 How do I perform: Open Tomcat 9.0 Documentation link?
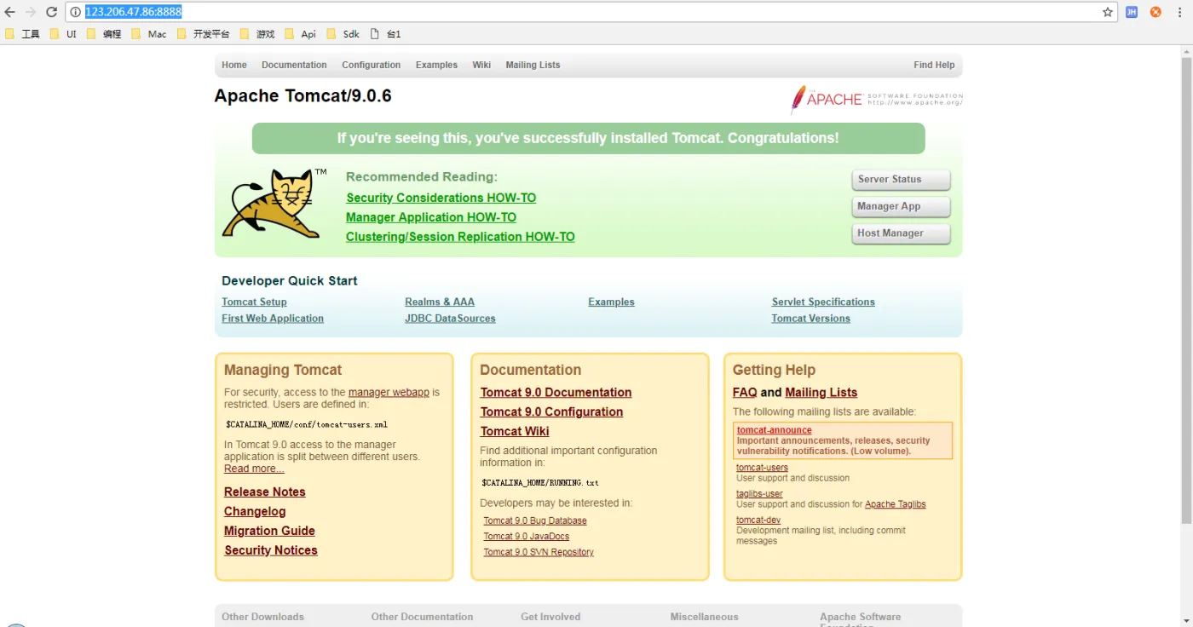tap(556, 393)
